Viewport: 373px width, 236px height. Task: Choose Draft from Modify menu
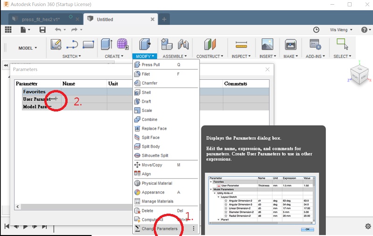coord(166,101)
